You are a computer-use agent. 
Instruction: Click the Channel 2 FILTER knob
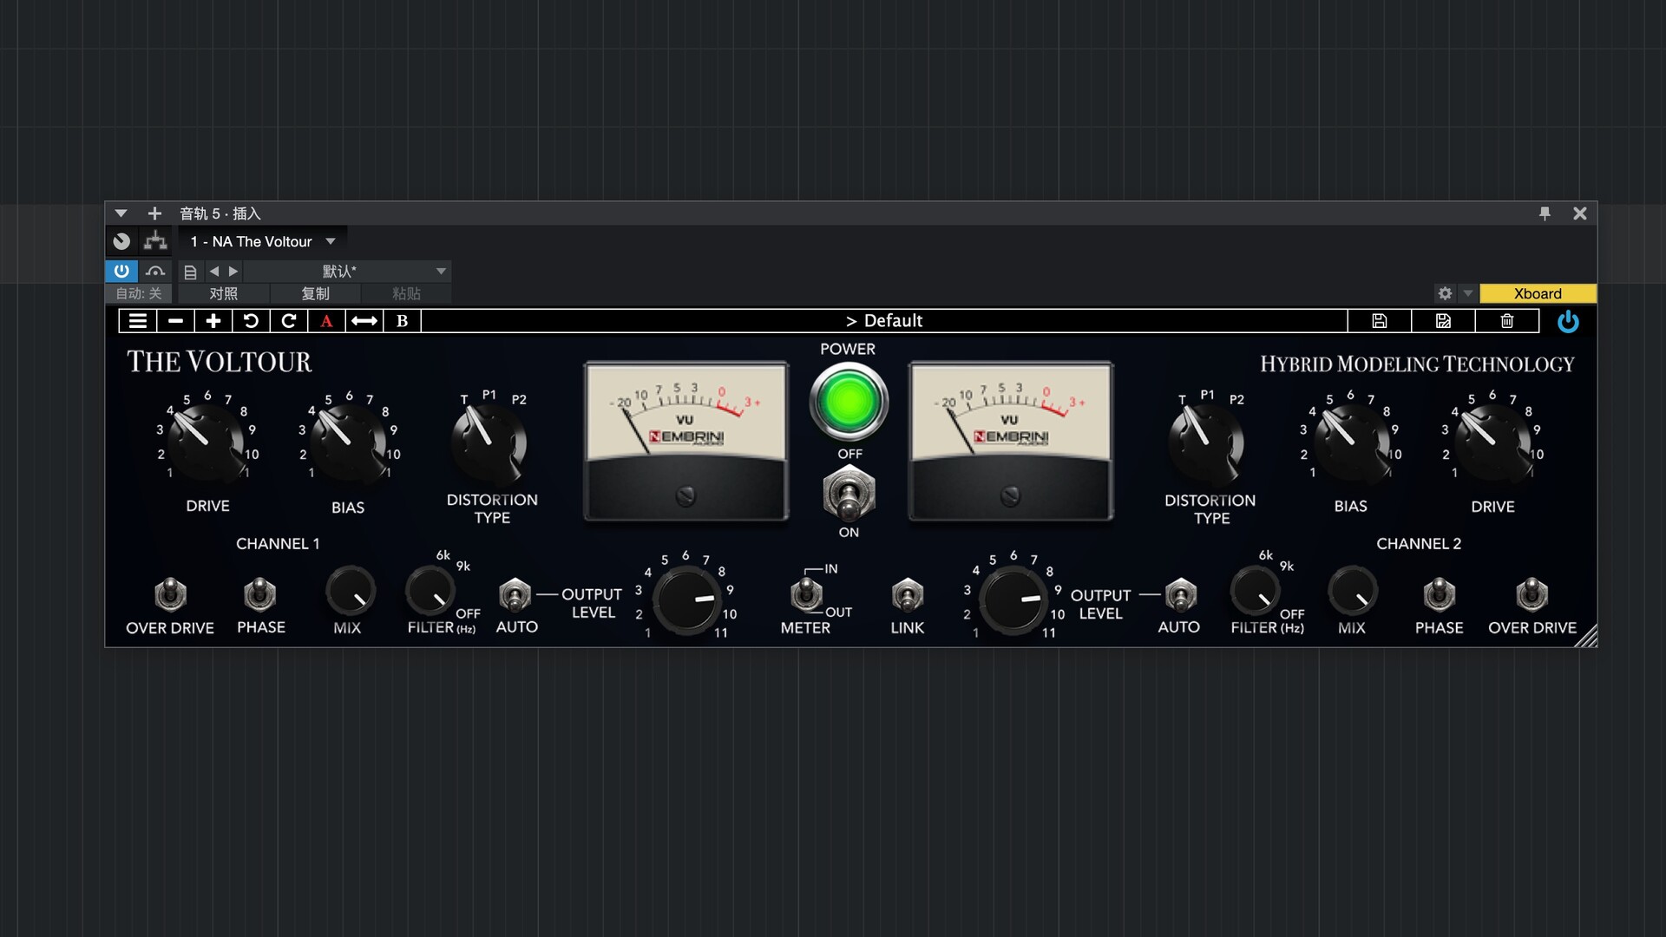click(1255, 592)
